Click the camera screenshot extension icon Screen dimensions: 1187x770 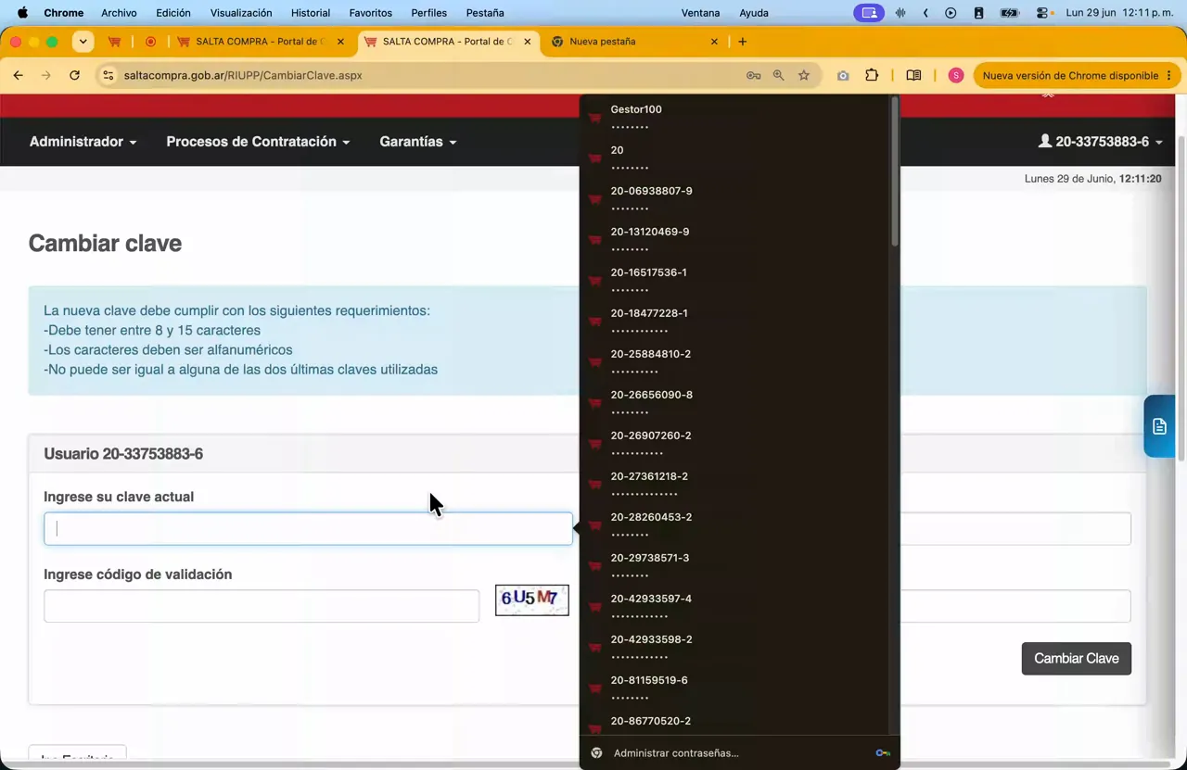pos(843,75)
